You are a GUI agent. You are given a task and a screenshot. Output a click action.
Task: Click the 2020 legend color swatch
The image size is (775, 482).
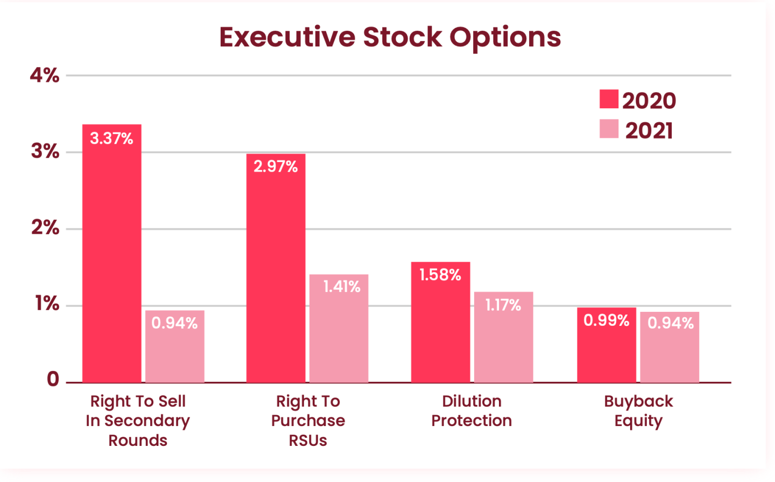tap(609, 100)
